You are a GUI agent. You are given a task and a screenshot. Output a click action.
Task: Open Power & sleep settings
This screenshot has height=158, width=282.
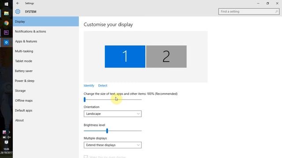pos(46,81)
